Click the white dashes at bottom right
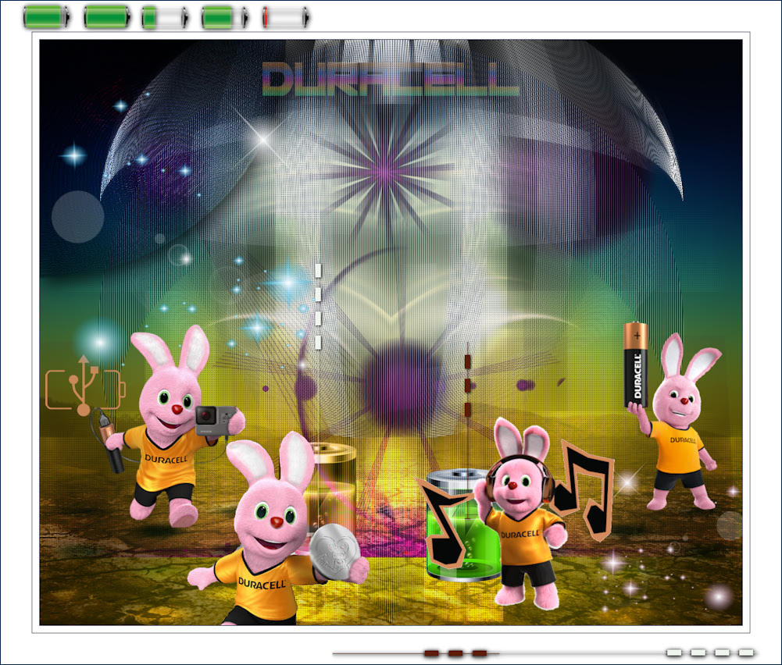782x665 pixels. [x=710, y=652]
